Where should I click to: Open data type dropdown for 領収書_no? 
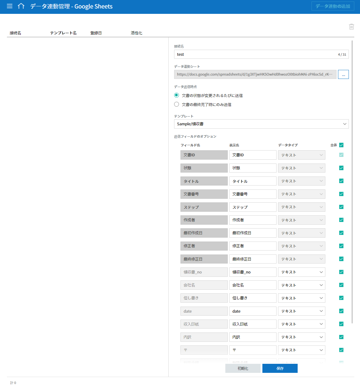tap(301, 272)
